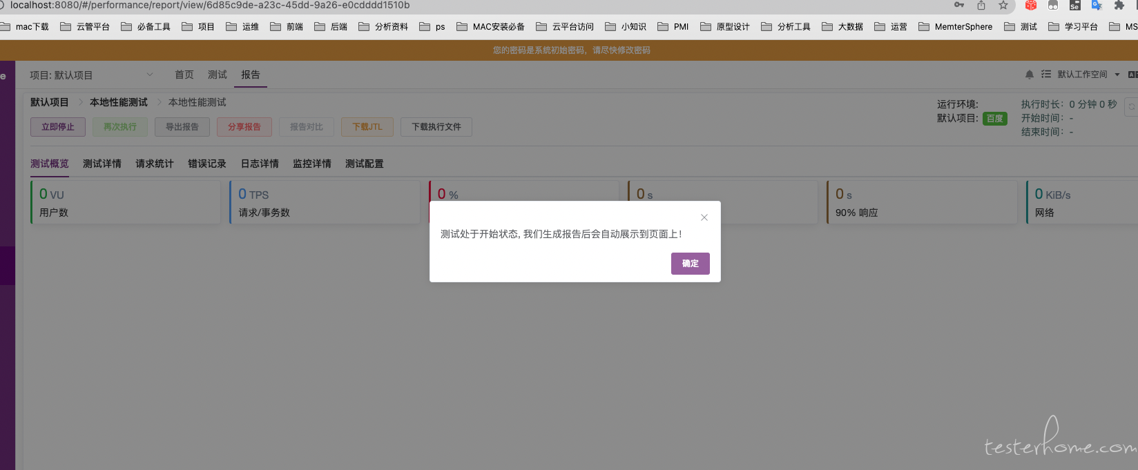Open the 项目 bookmark folder
The image size is (1138, 470).
198,27
